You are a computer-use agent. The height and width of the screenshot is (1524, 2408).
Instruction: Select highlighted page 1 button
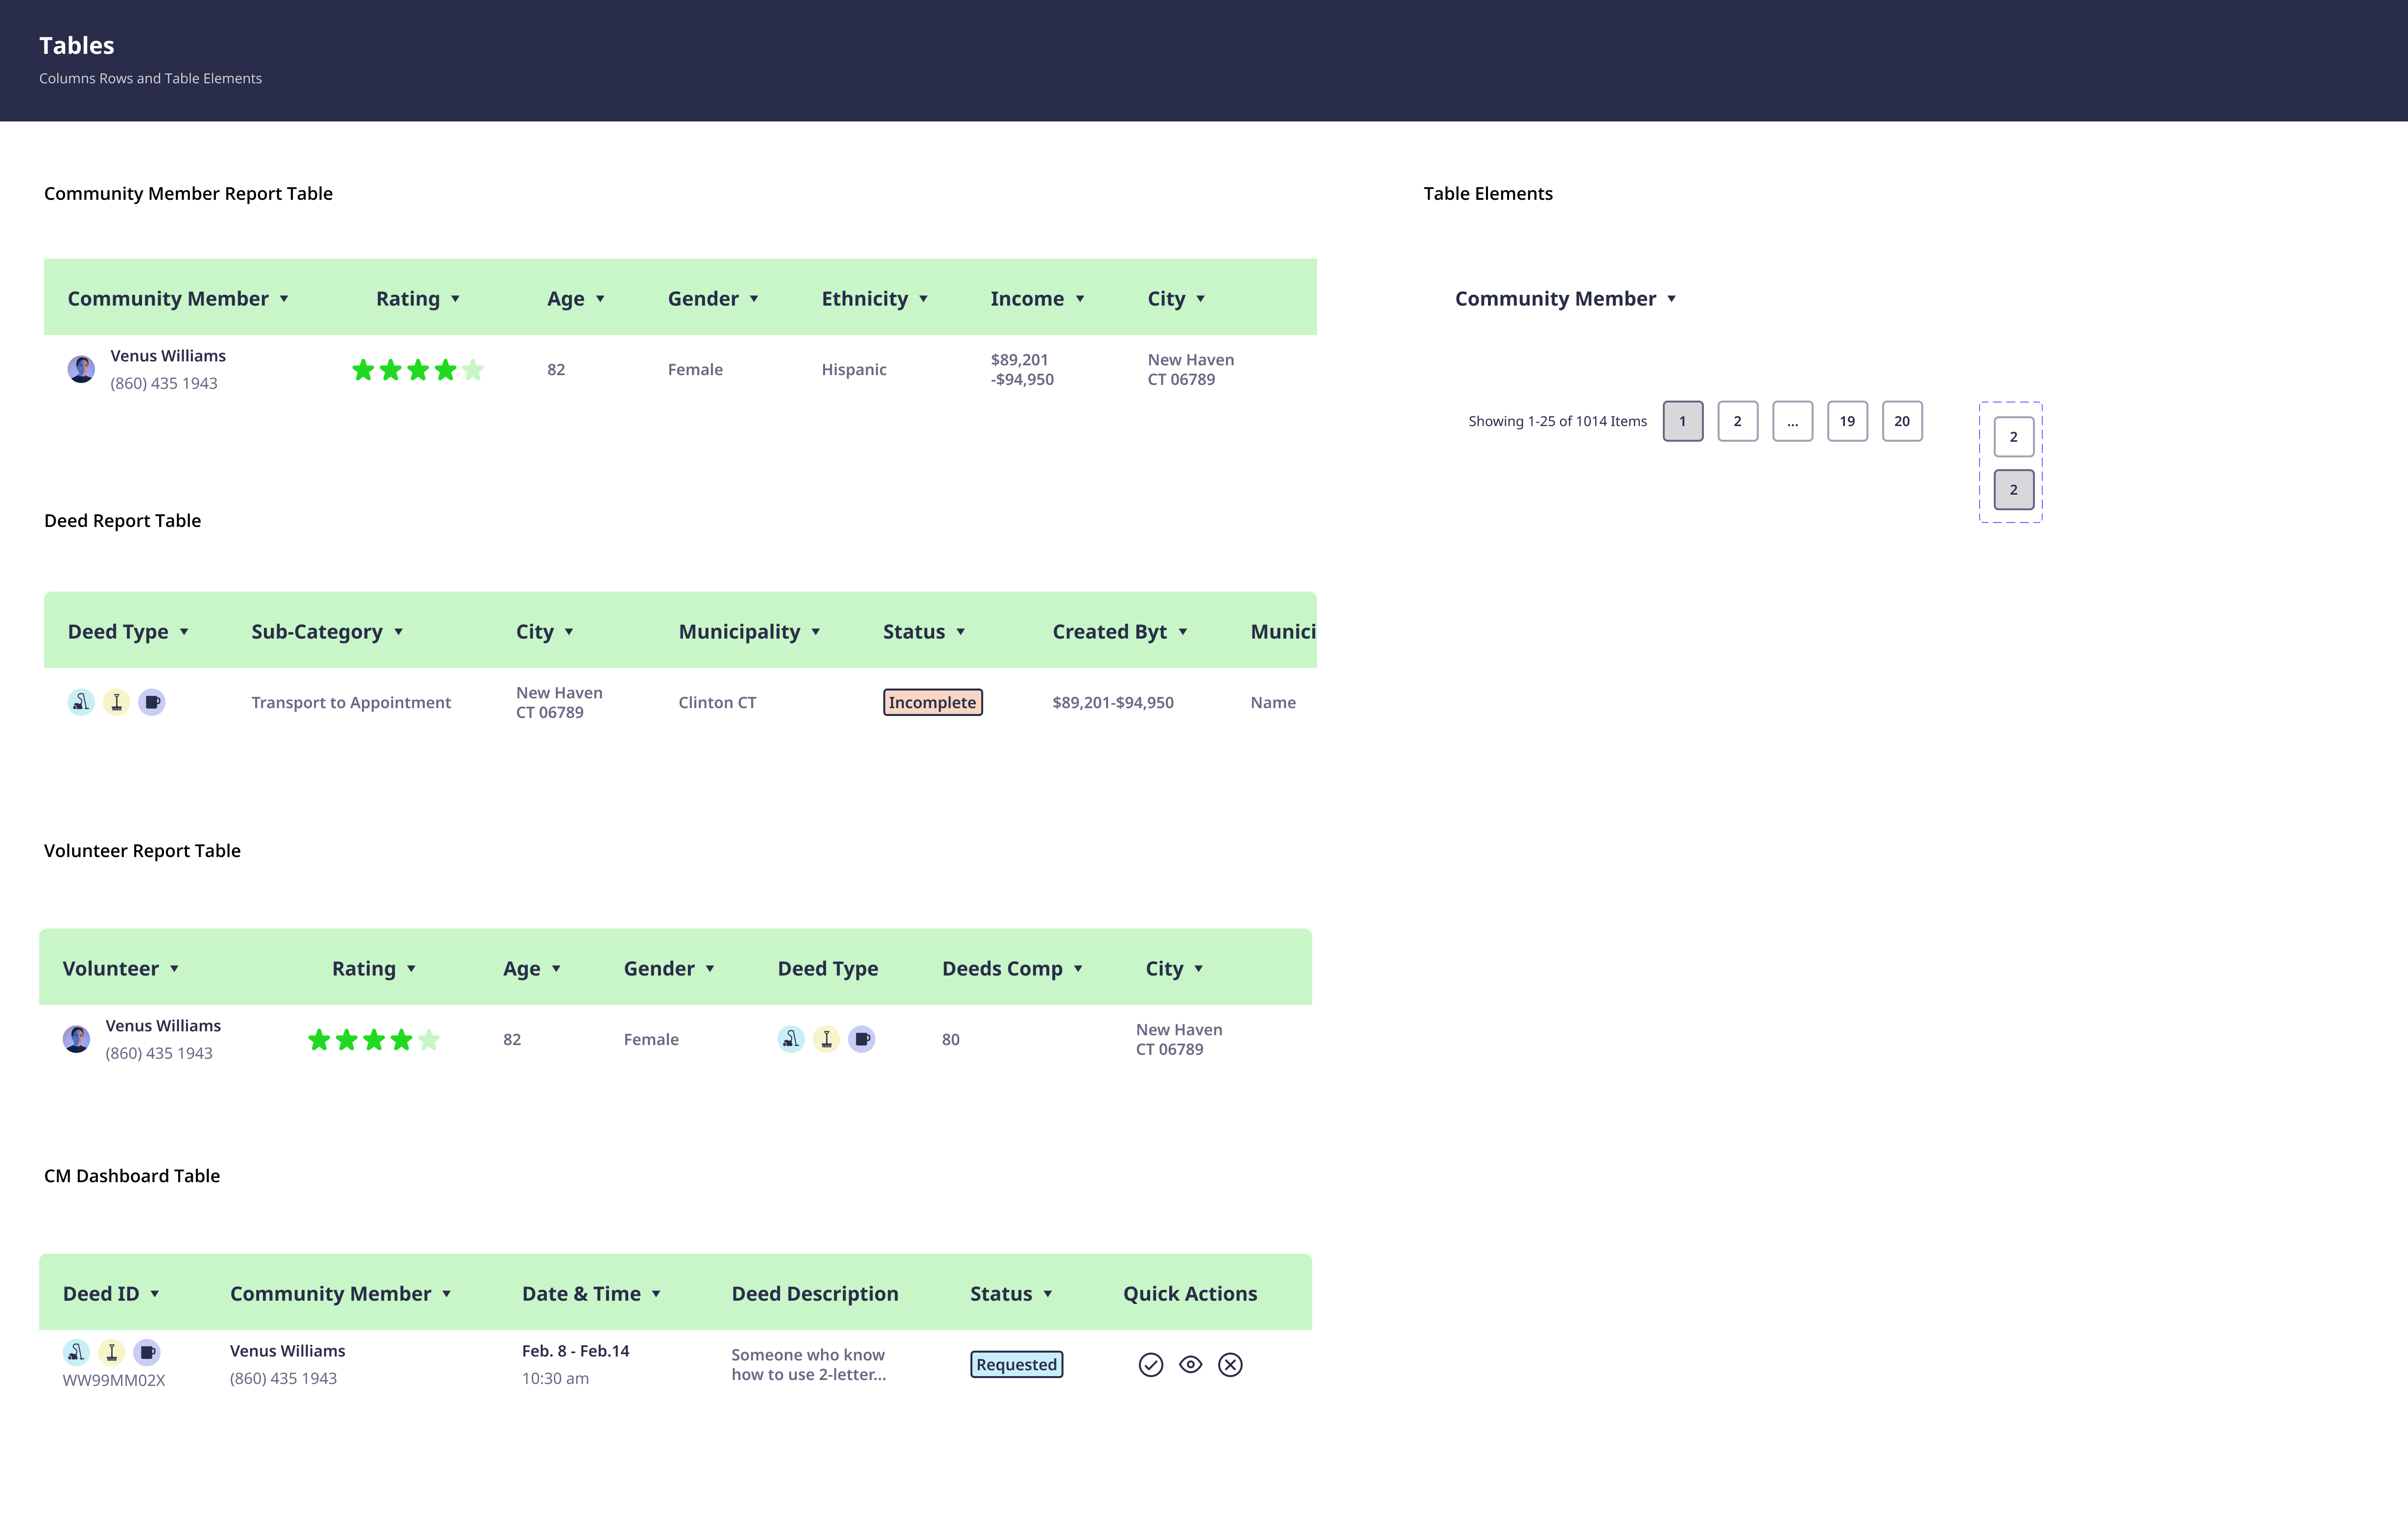coord(1682,421)
